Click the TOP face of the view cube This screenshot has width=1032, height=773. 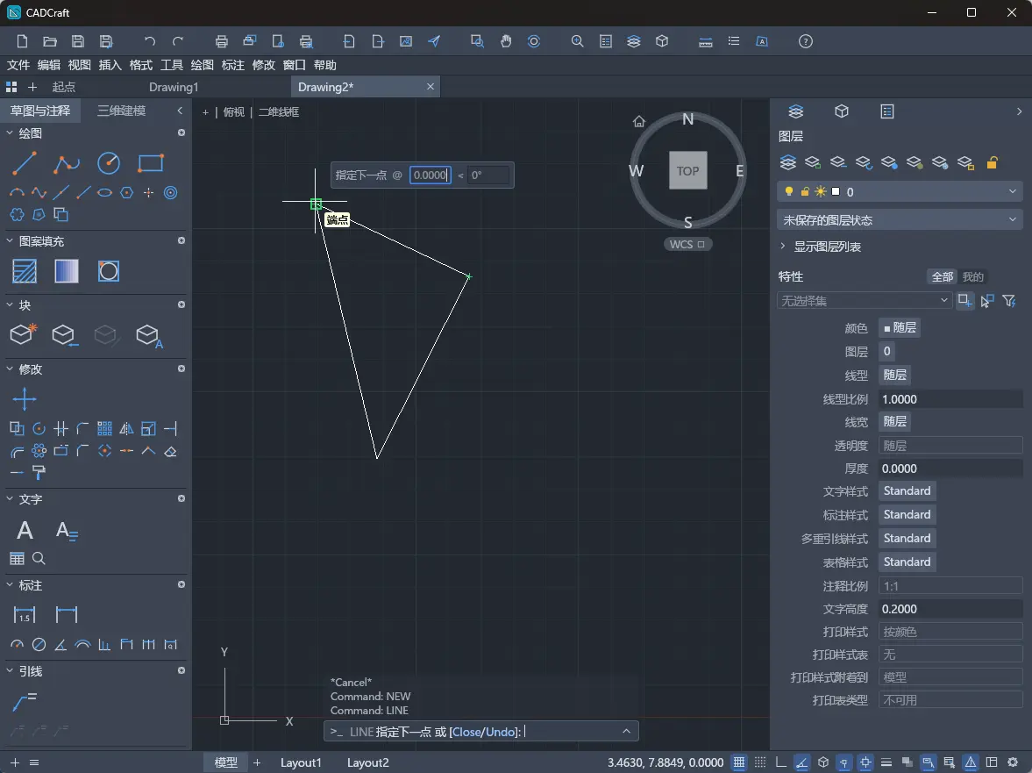pos(687,170)
